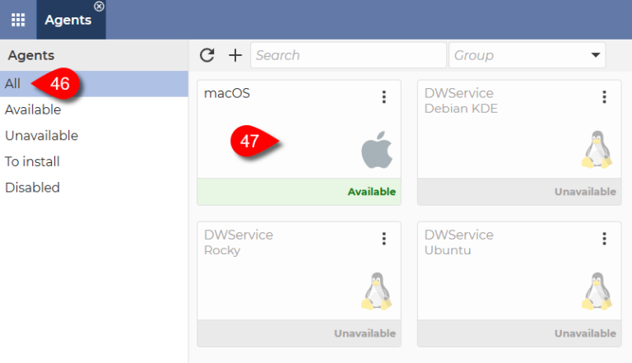Open the apps grid menu icon
Screen dimensions: 632x363
pos(17,20)
